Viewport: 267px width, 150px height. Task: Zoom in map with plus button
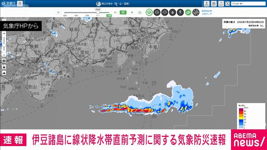click(x=4, y=33)
